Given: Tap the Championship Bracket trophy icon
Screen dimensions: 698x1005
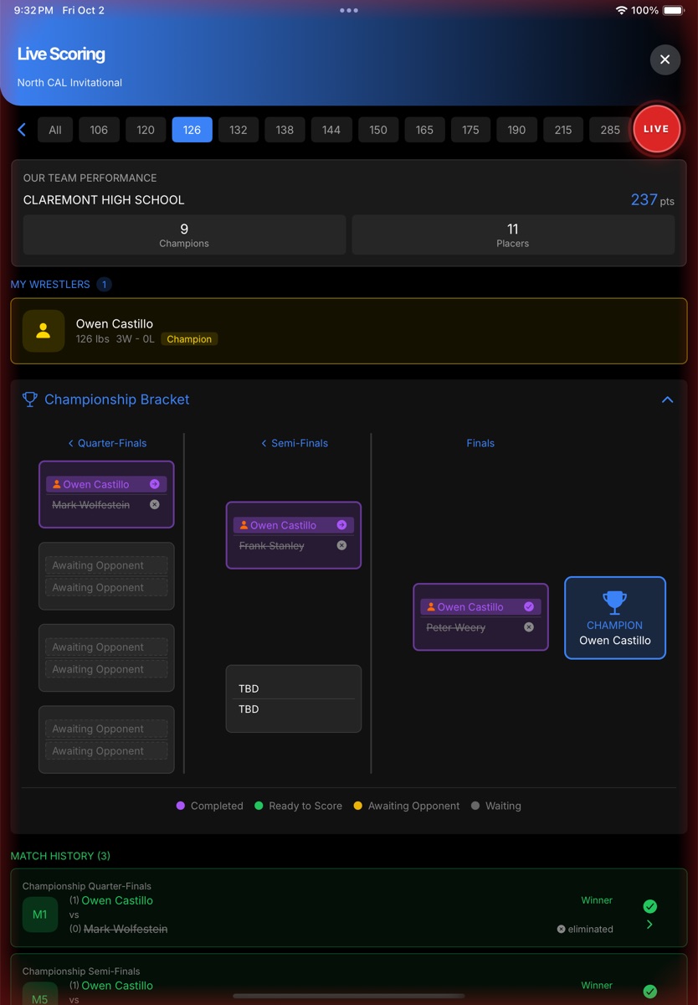Looking at the screenshot, I should pyautogui.click(x=30, y=399).
